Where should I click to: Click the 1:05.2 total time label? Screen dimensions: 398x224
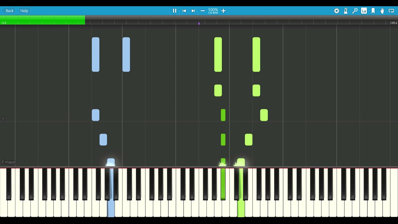[x=393, y=23]
